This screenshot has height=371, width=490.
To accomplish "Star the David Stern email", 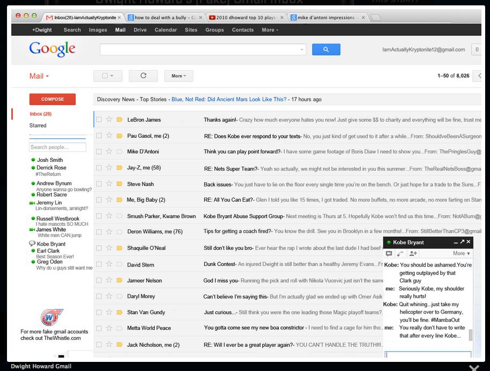I will click(109, 264).
